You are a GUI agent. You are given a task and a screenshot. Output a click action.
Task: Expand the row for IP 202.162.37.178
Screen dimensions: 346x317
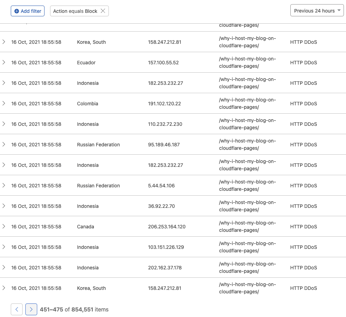[4, 268]
